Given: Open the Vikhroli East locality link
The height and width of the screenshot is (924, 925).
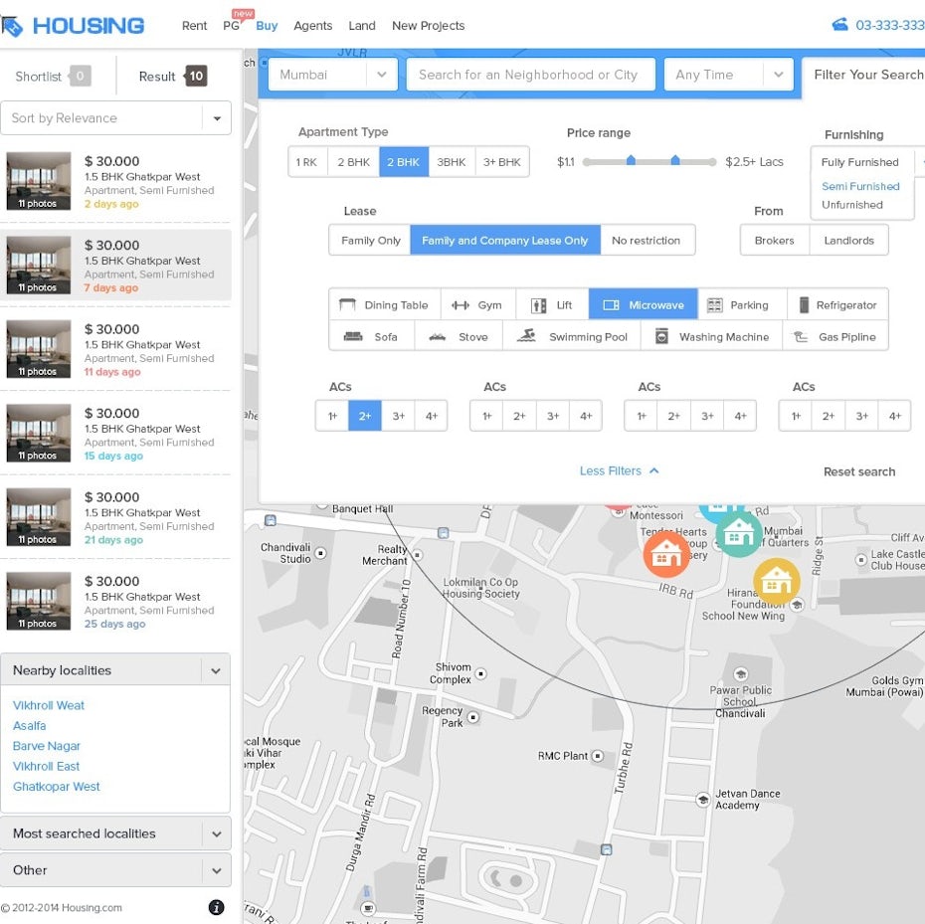Looking at the screenshot, I should click(x=46, y=766).
